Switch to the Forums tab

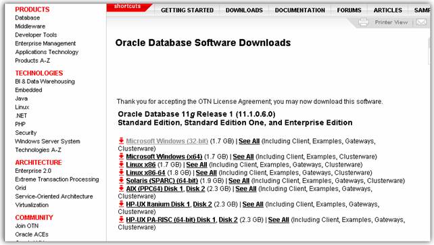pos(349,10)
